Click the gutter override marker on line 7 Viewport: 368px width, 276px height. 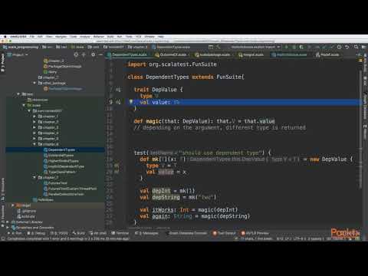[118, 90]
